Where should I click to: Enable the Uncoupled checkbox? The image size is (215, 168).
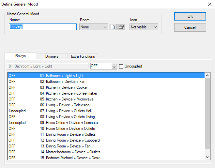121,66
